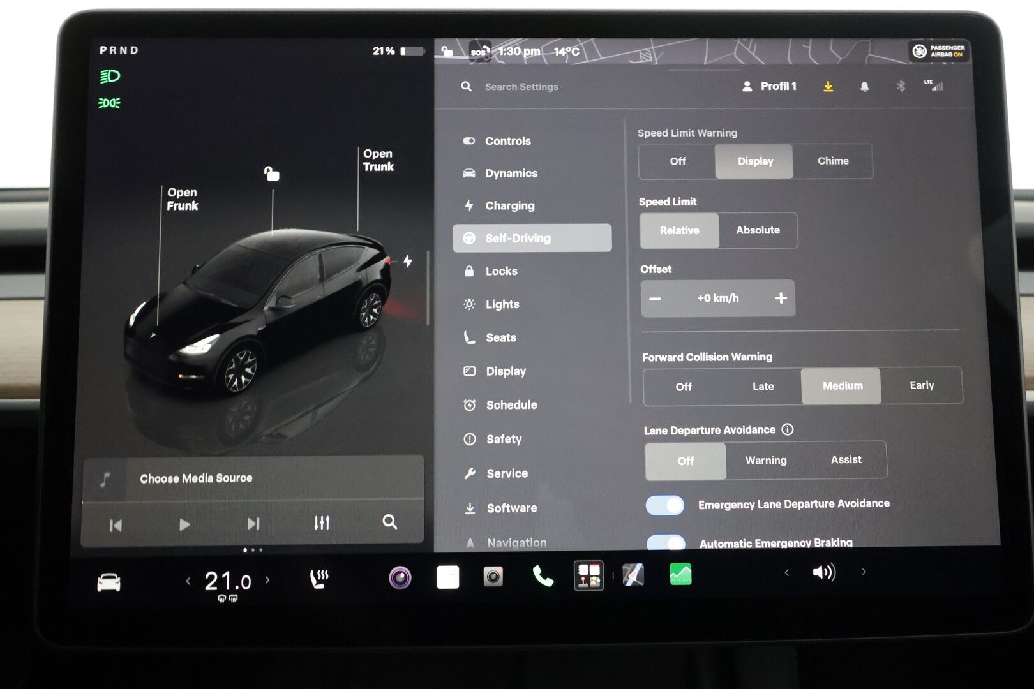This screenshot has height=689, width=1034.
Task: Click the lane departure info icon
Action: pos(788,429)
